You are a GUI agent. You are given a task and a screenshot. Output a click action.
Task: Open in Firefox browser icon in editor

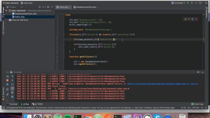click(x=189, y=19)
